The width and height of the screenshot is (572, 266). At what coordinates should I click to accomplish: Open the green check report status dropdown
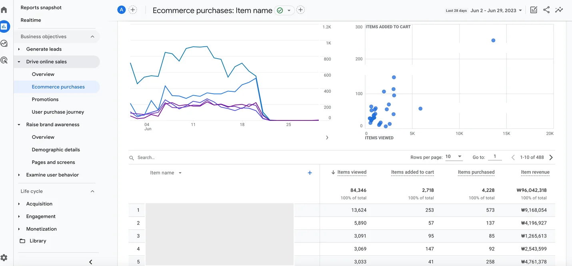pos(284,10)
